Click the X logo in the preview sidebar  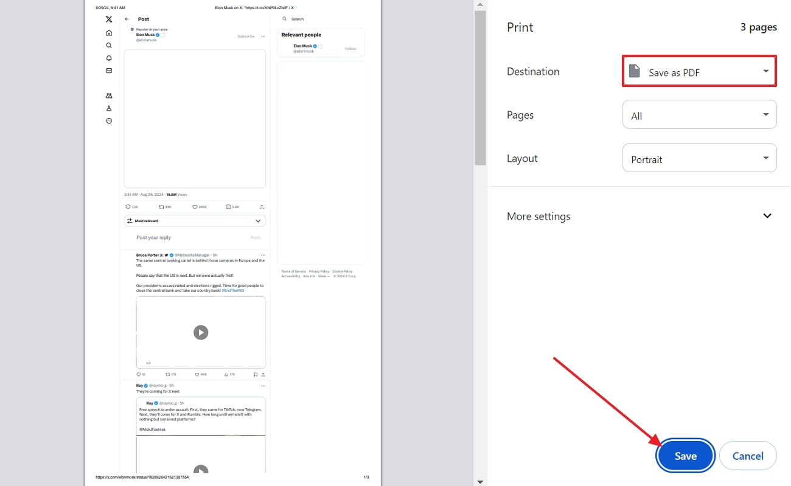[x=109, y=19]
